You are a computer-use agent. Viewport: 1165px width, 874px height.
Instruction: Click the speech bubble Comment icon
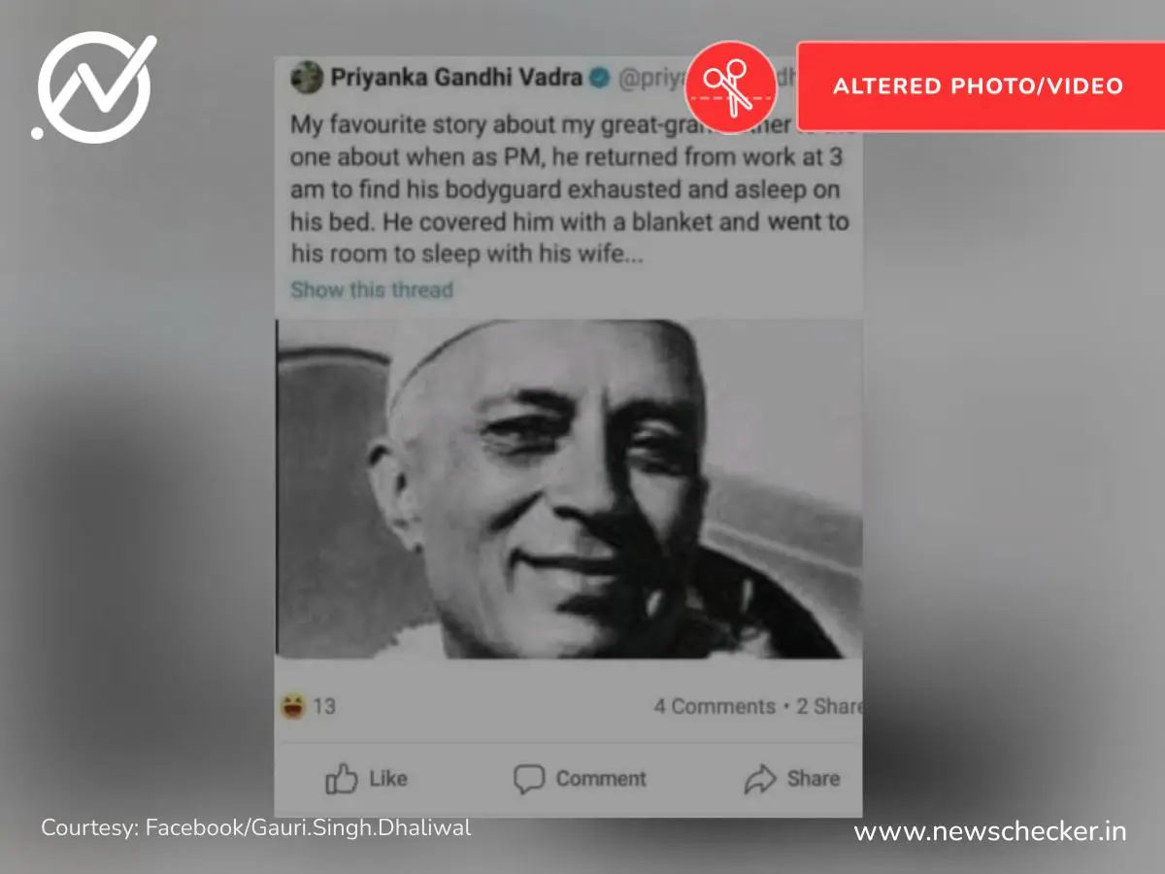[528, 779]
